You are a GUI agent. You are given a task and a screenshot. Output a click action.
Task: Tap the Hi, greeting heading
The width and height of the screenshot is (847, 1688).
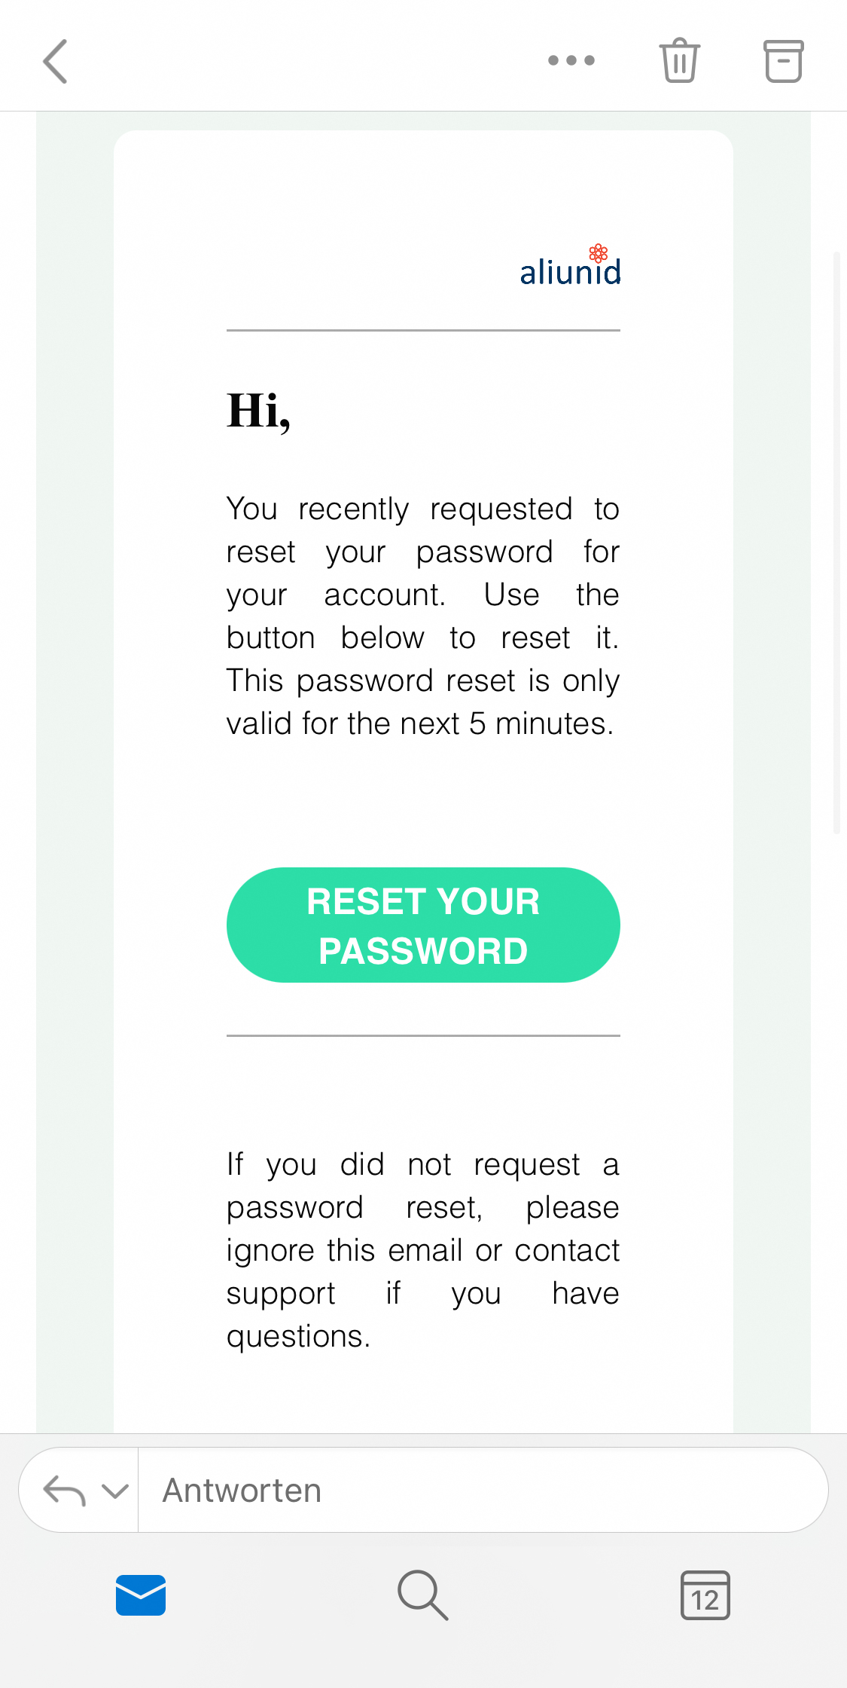(x=259, y=411)
